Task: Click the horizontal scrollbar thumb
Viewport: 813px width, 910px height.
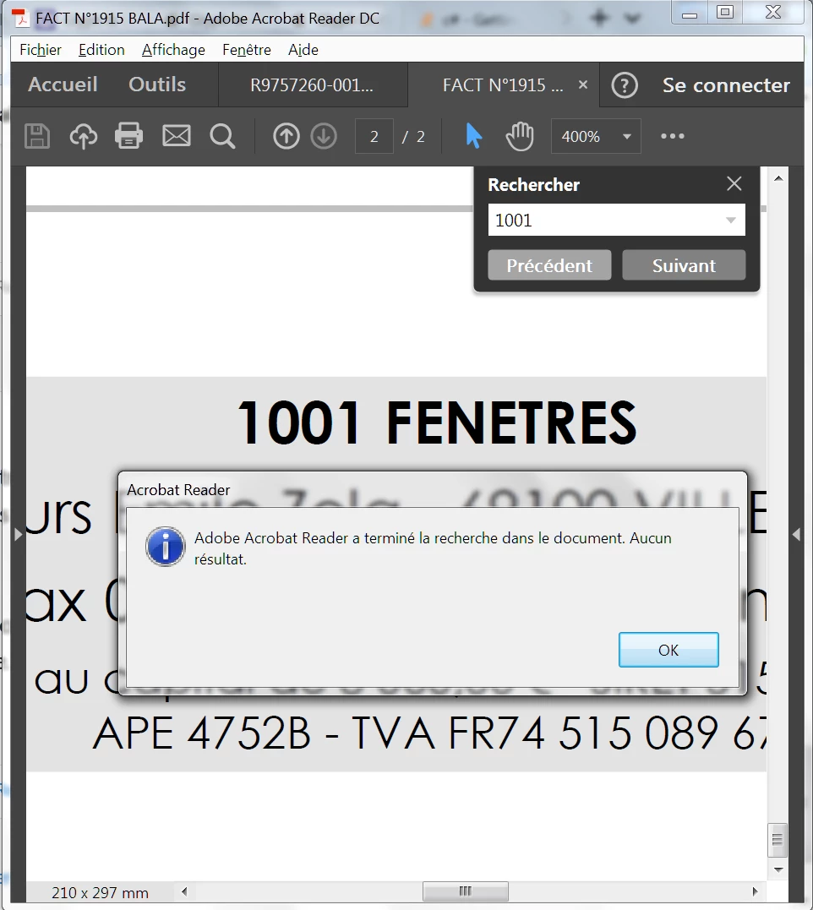Action: coord(466,891)
